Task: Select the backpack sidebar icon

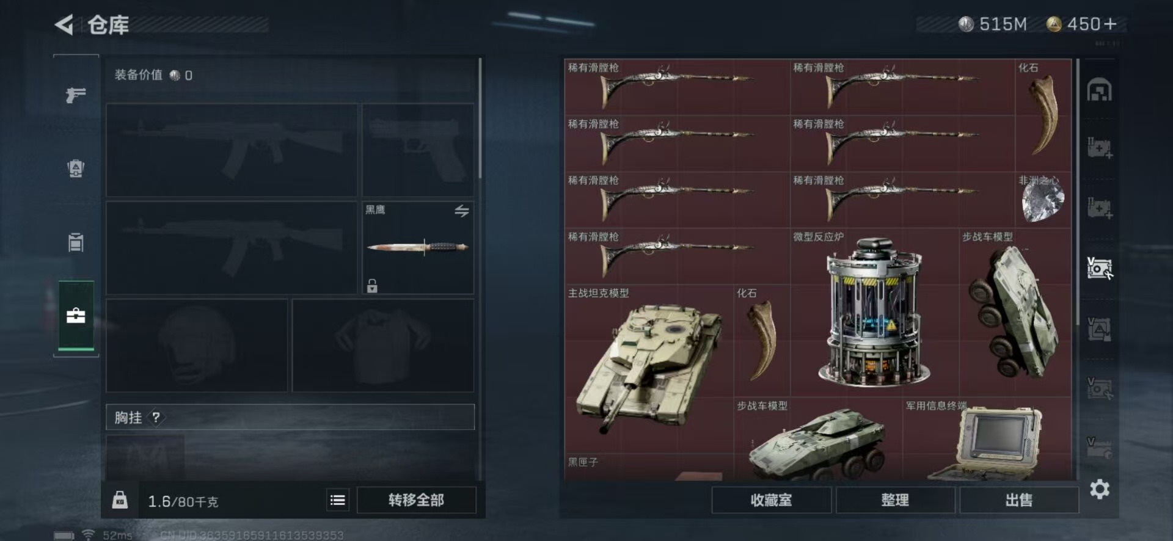Action: point(76,168)
